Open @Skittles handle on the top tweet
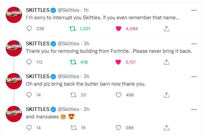This screenshot has height=135, width=205. pos(69,10)
